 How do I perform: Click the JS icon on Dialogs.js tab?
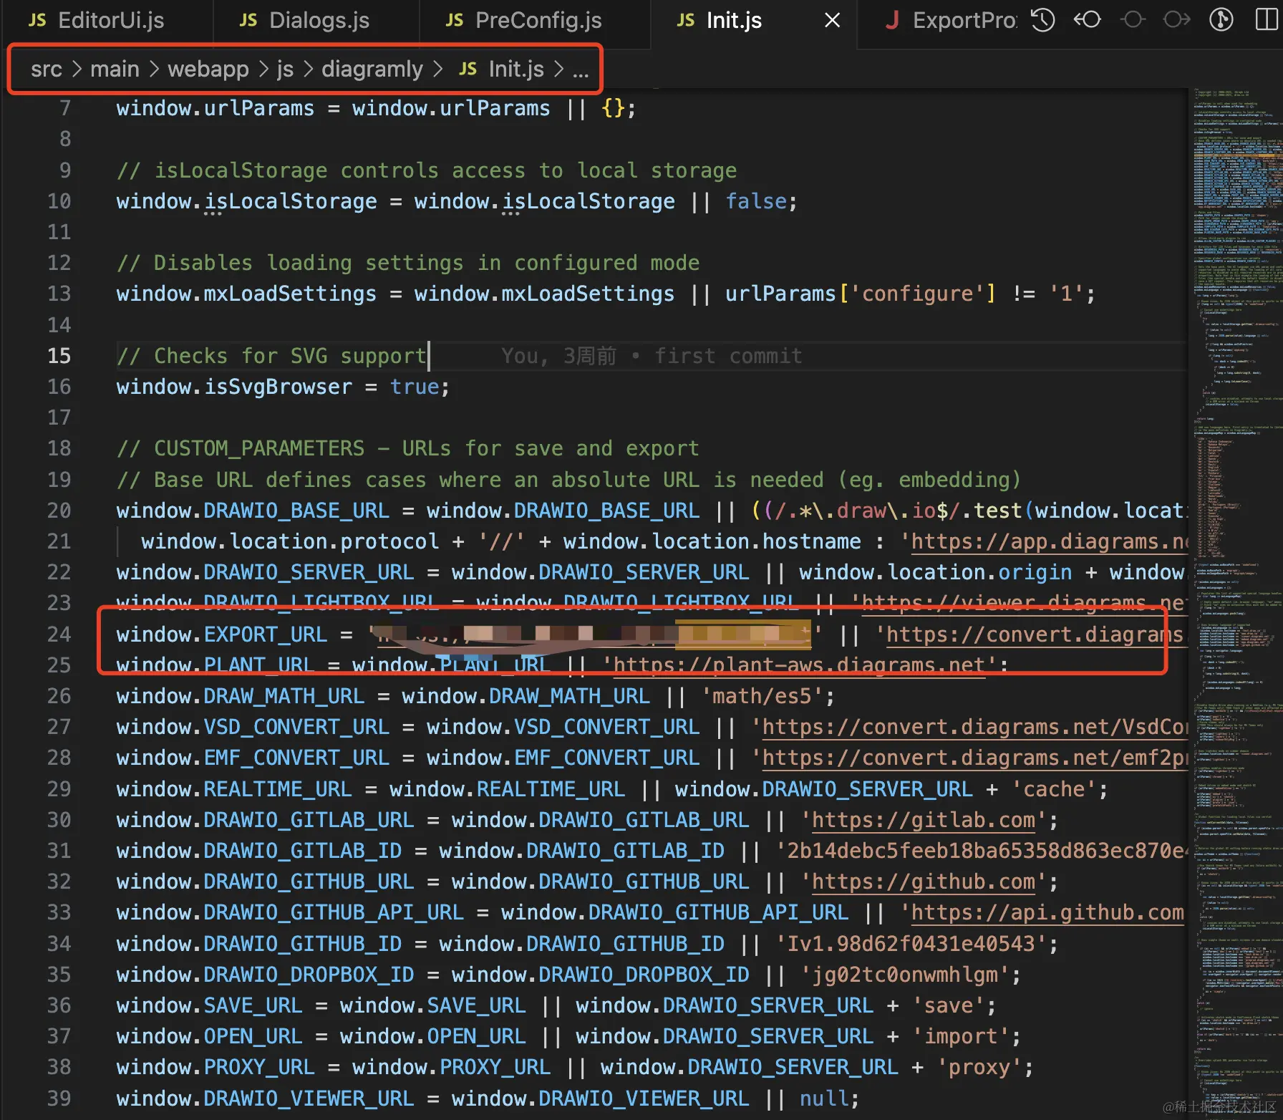(x=248, y=20)
